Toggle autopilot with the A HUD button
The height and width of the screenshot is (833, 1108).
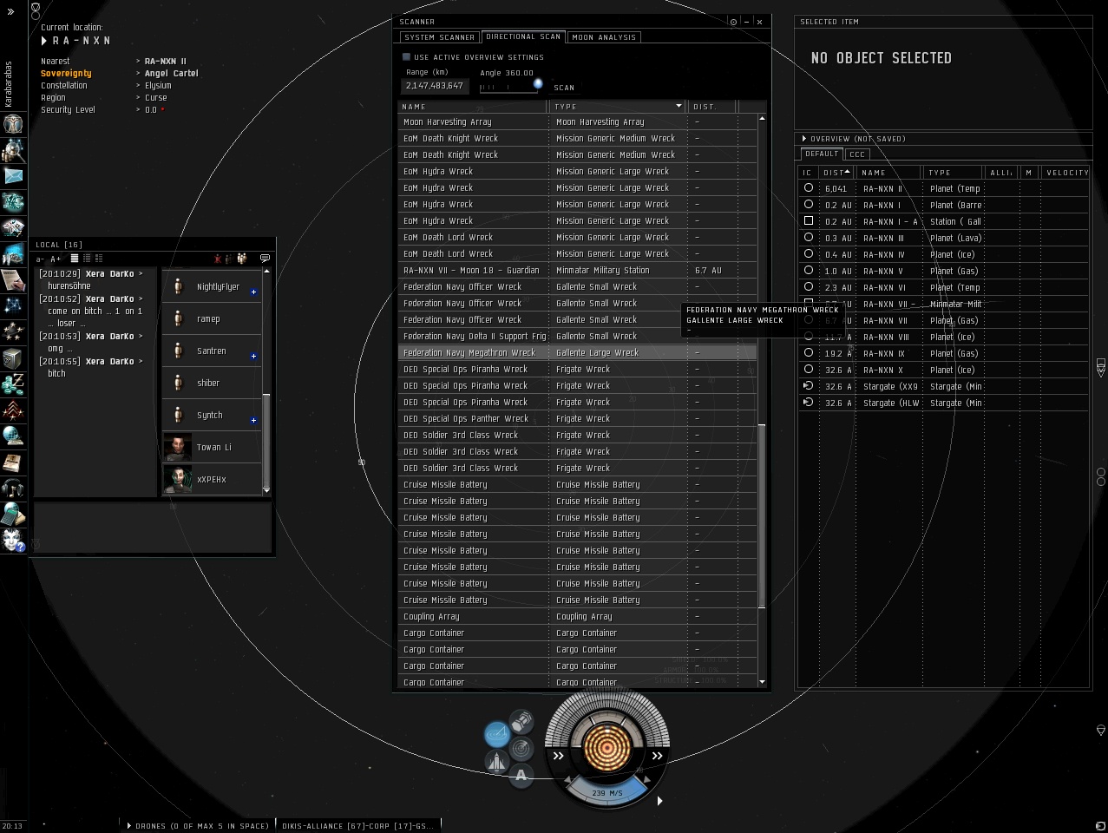pos(521,776)
